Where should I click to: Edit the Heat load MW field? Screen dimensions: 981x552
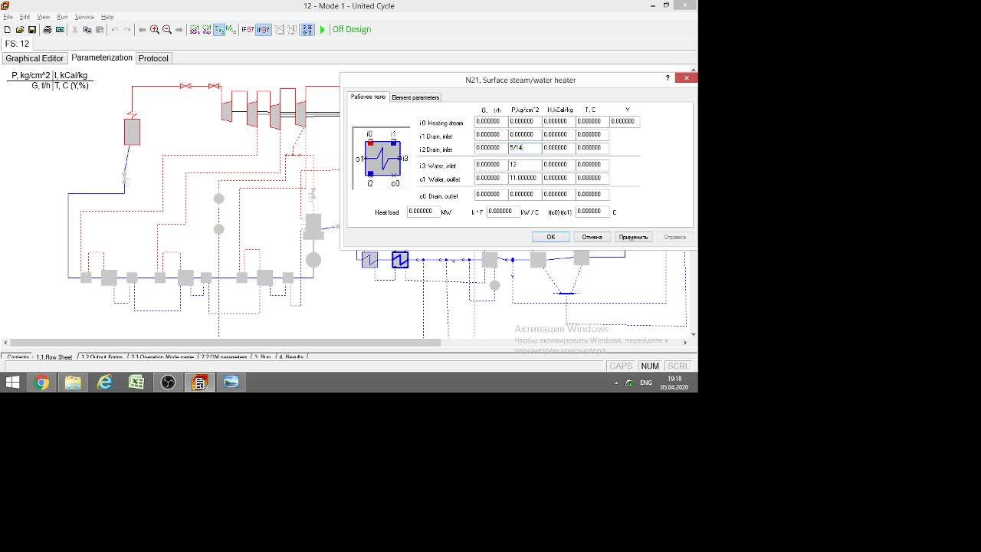tap(422, 212)
